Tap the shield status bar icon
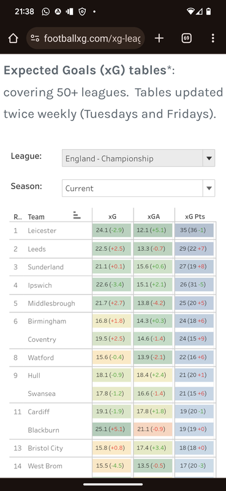Screen dimensions: 226x491 tap(82, 12)
